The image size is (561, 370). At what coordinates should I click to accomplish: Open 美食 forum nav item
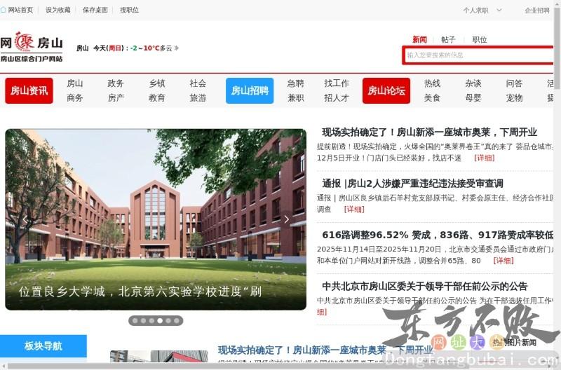click(432, 98)
